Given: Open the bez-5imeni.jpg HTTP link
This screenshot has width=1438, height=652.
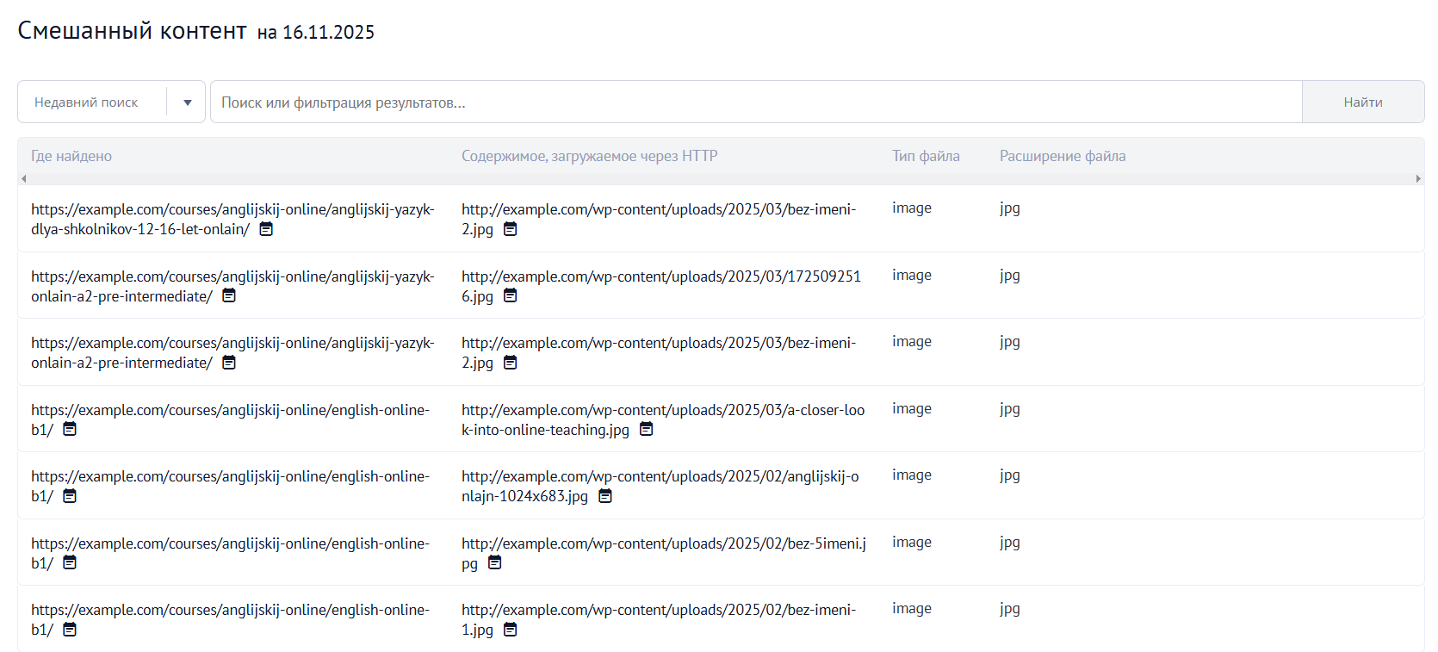Looking at the screenshot, I should click(664, 553).
